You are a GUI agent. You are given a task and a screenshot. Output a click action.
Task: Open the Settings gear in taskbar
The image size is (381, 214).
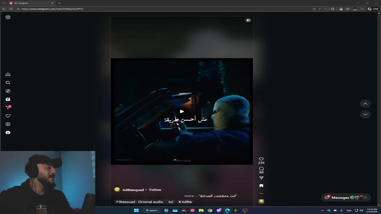click(166, 210)
